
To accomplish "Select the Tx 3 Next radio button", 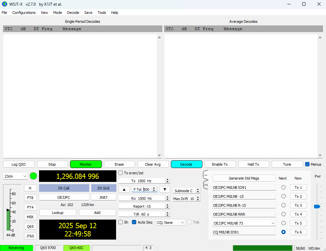I will [283, 205].
